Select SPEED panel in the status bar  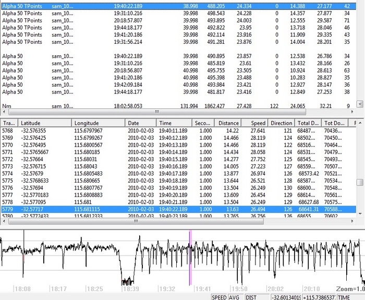(x=219, y=297)
